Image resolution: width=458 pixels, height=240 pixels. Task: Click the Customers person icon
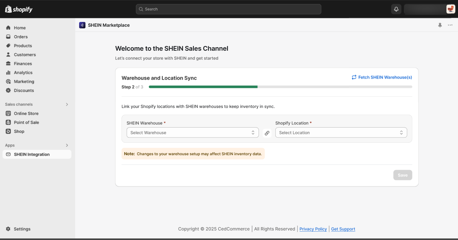(x=8, y=55)
